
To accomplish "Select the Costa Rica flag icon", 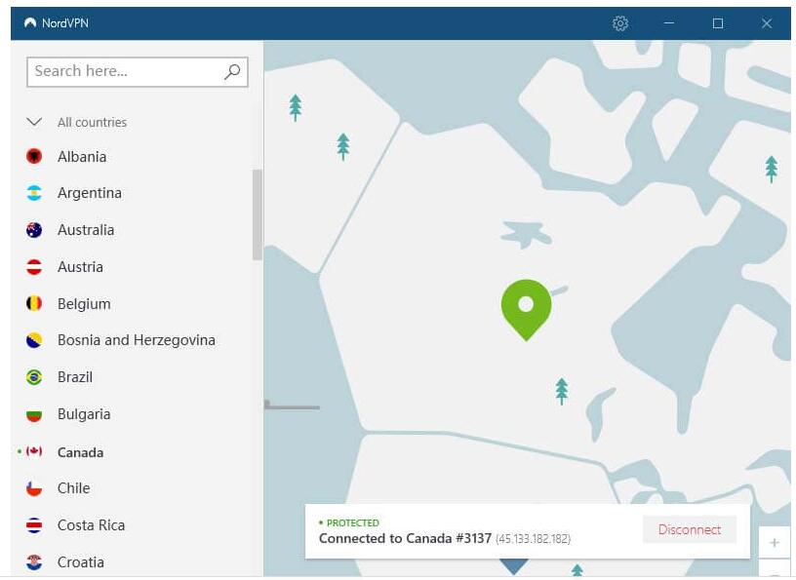I will tap(34, 525).
